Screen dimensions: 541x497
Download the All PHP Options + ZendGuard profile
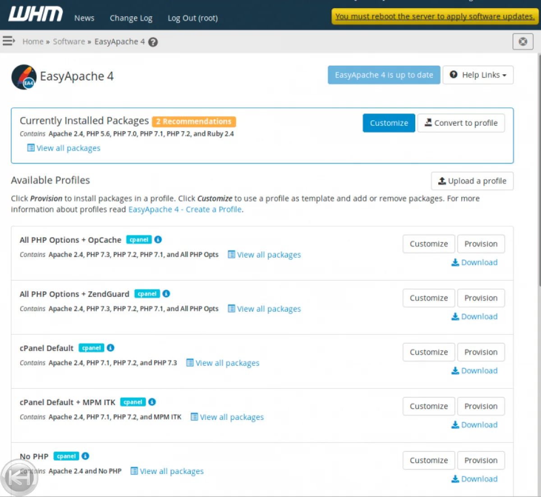click(x=475, y=317)
